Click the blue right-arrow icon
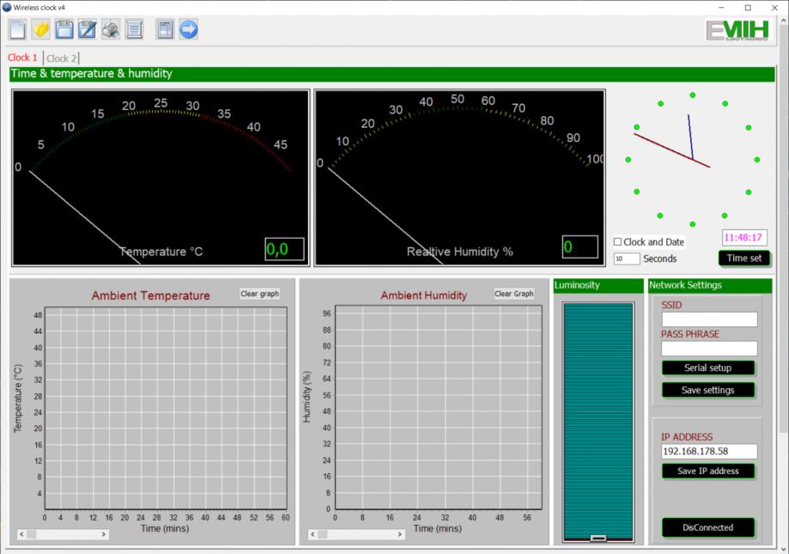789x554 pixels. click(x=188, y=30)
